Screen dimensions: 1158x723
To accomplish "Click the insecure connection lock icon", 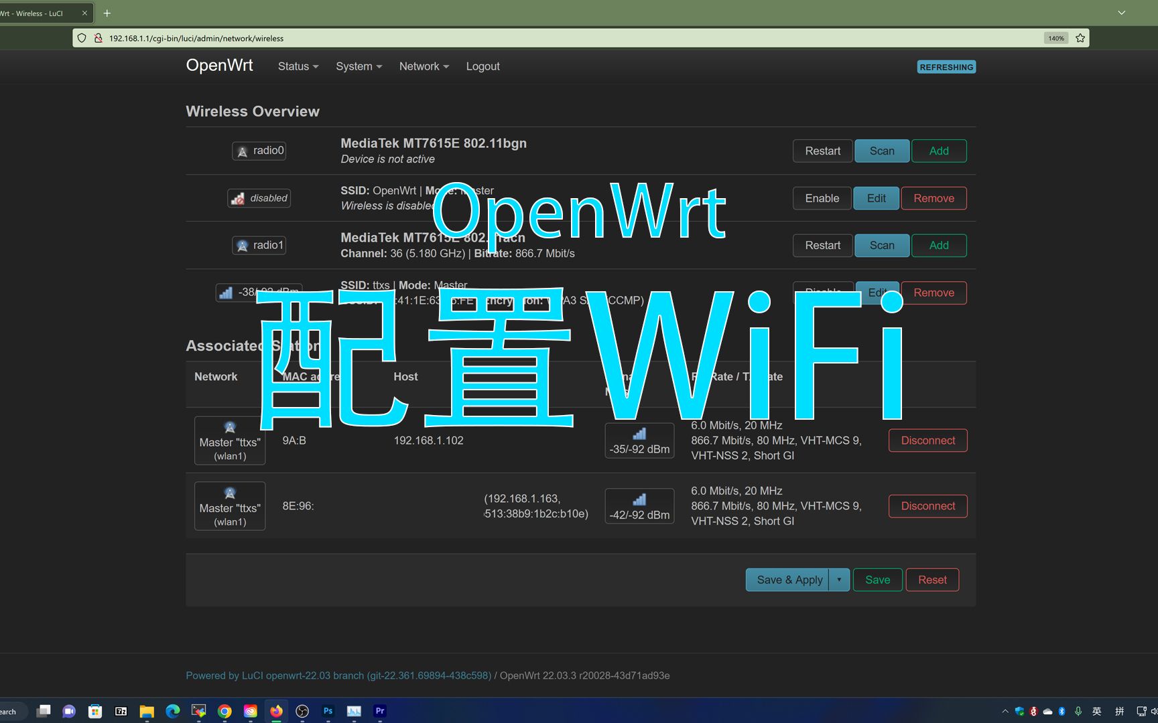I will [98, 38].
